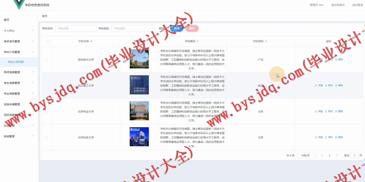Check the 武汉理工大学 row checkbox
This screenshot has height=182, width=365.
(x=47, y=86)
